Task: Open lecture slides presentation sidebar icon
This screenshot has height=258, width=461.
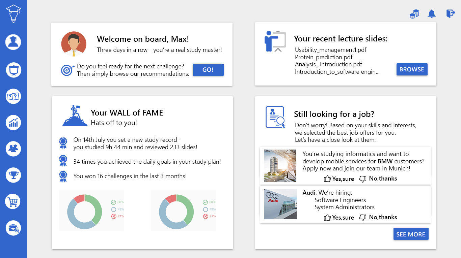Action: pyautogui.click(x=13, y=70)
